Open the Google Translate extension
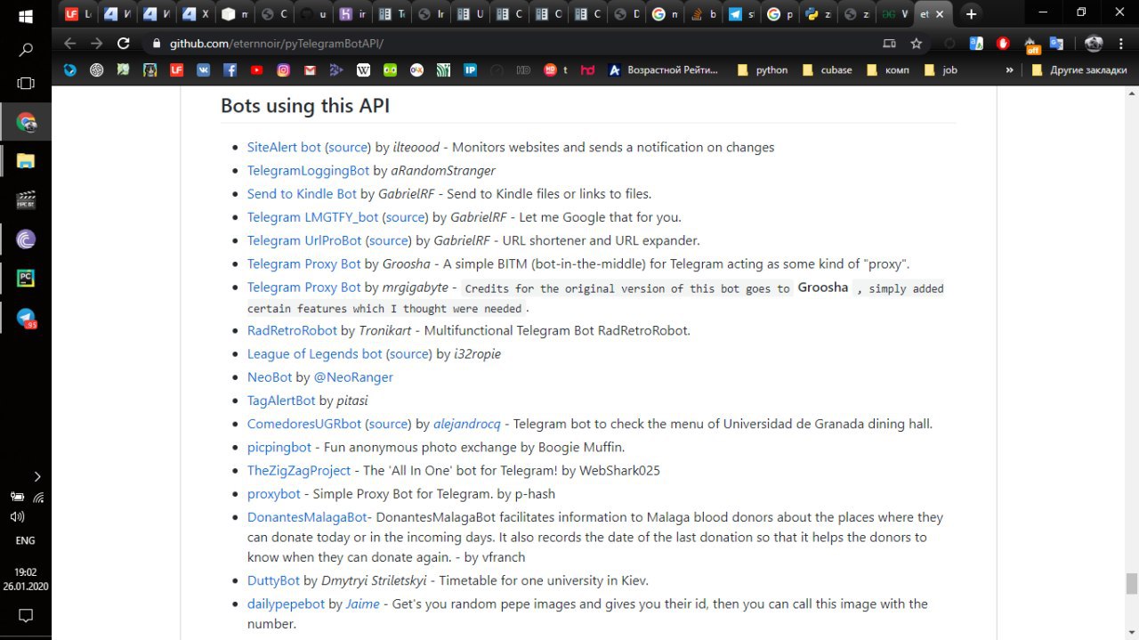This screenshot has width=1139, height=640. coord(1056,43)
